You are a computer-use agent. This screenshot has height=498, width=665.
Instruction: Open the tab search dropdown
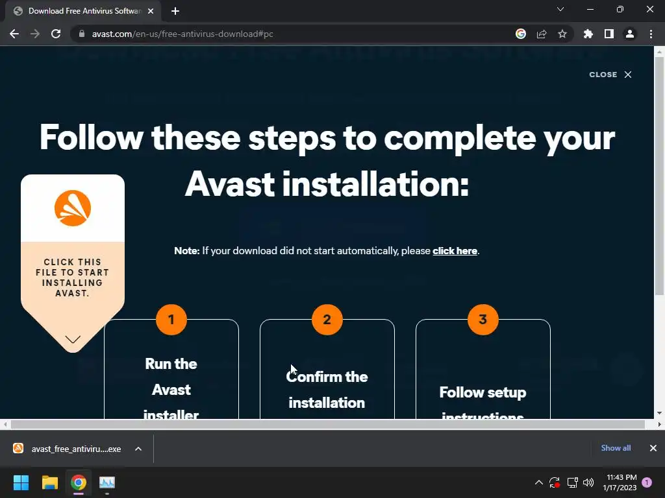(560, 9)
